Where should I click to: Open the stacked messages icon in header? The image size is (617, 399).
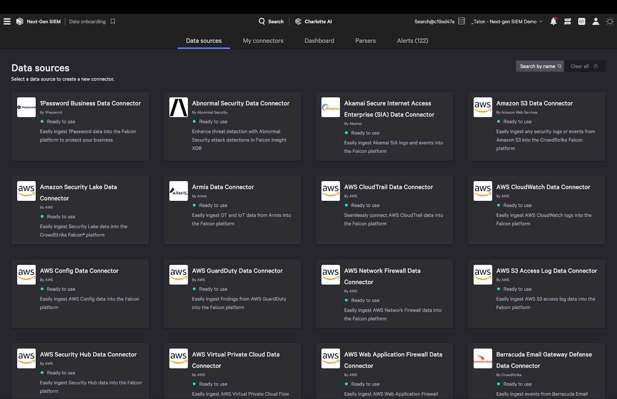tap(568, 22)
